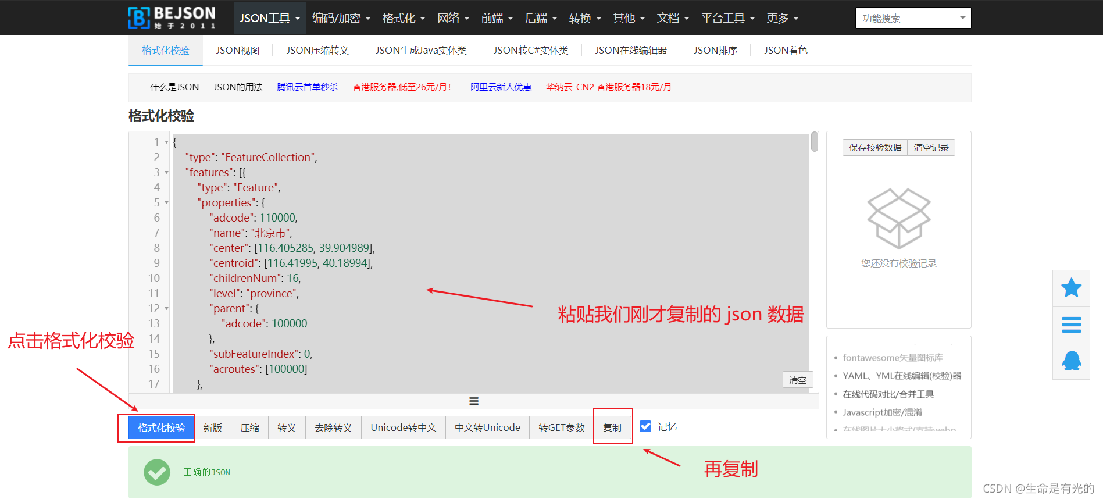Switch to the JSON转C#实体类 tab
1103x499 pixels.
pos(531,51)
